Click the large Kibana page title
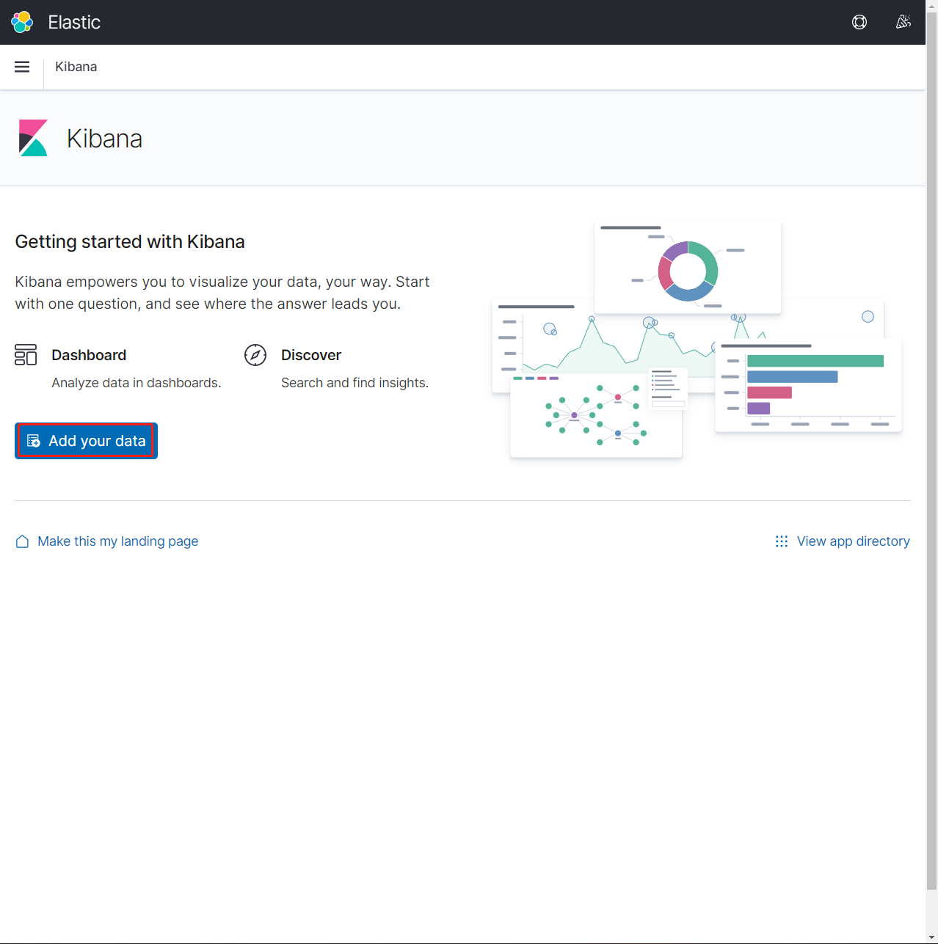Image resolution: width=938 pixels, height=944 pixels. [x=105, y=139]
